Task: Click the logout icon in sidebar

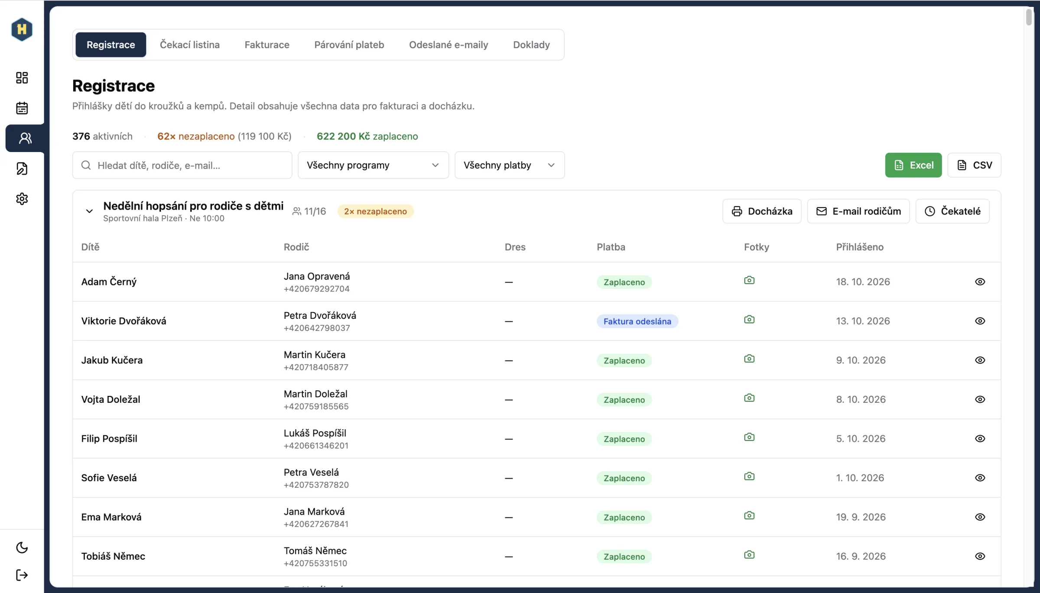Action: pyautogui.click(x=22, y=575)
